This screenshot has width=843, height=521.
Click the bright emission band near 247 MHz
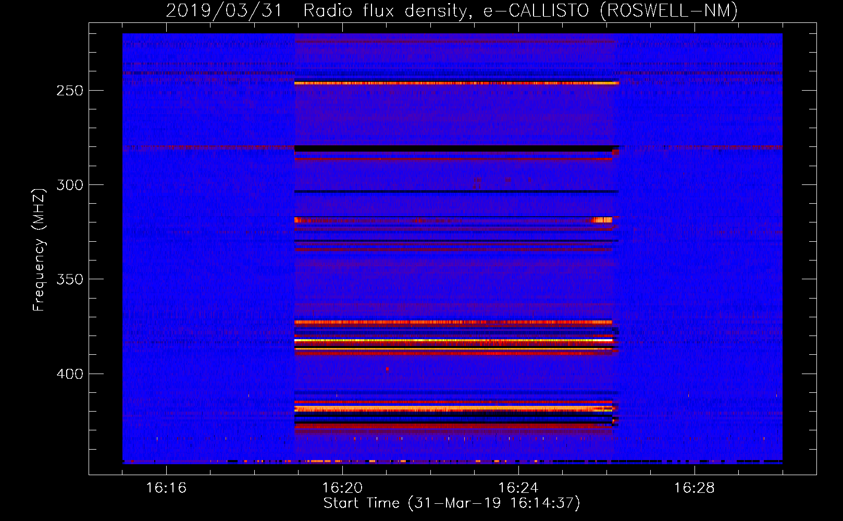point(456,83)
